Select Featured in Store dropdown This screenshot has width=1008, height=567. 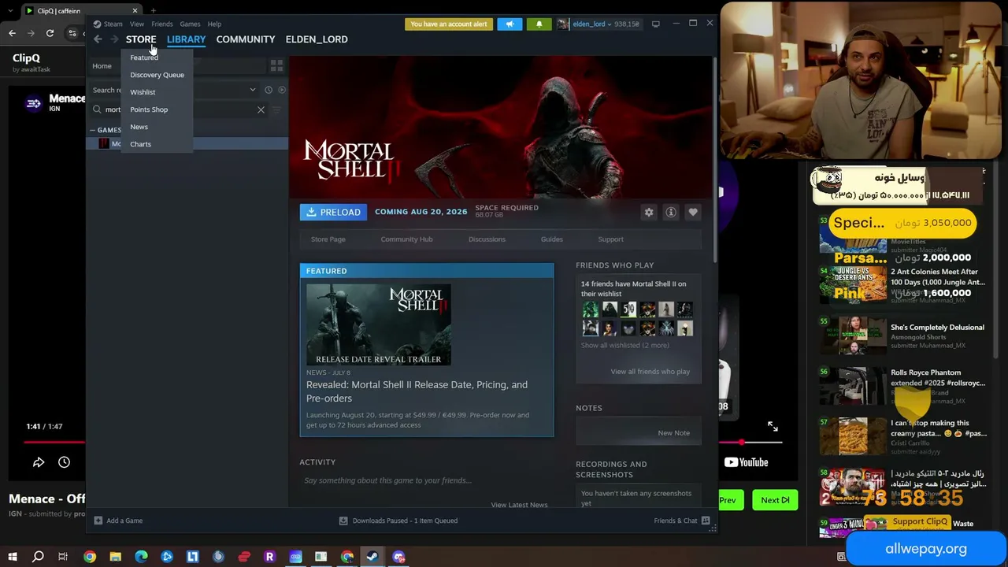[x=144, y=57]
